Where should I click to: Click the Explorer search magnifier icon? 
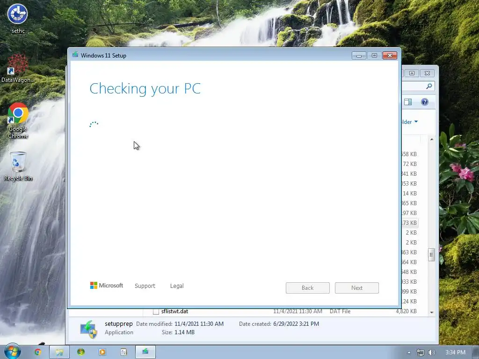pyautogui.click(x=429, y=86)
